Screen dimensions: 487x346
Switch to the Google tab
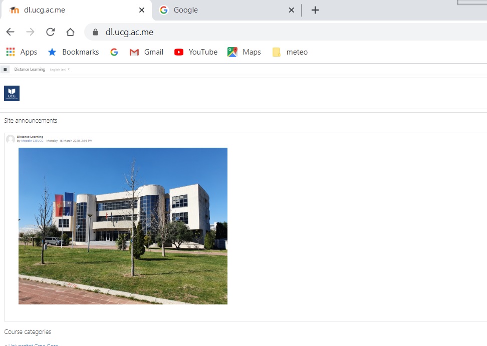pos(227,10)
